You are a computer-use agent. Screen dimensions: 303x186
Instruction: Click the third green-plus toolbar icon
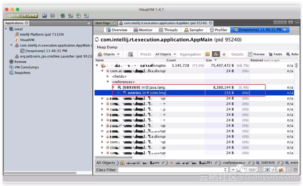(78, 16)
